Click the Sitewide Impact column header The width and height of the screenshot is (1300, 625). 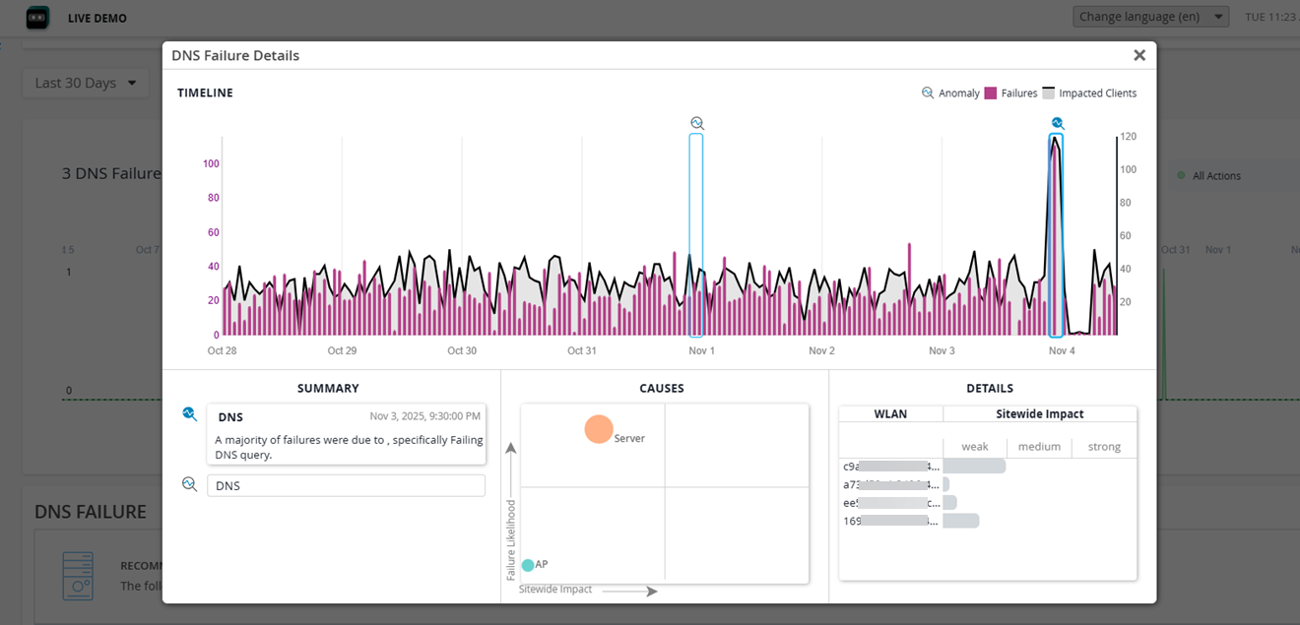(1039, 414)
